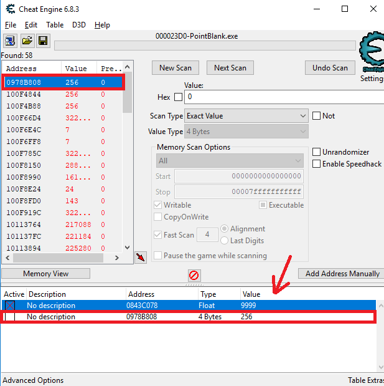
Task: Select the Alignment radio button
Action: tap(224, 229)
